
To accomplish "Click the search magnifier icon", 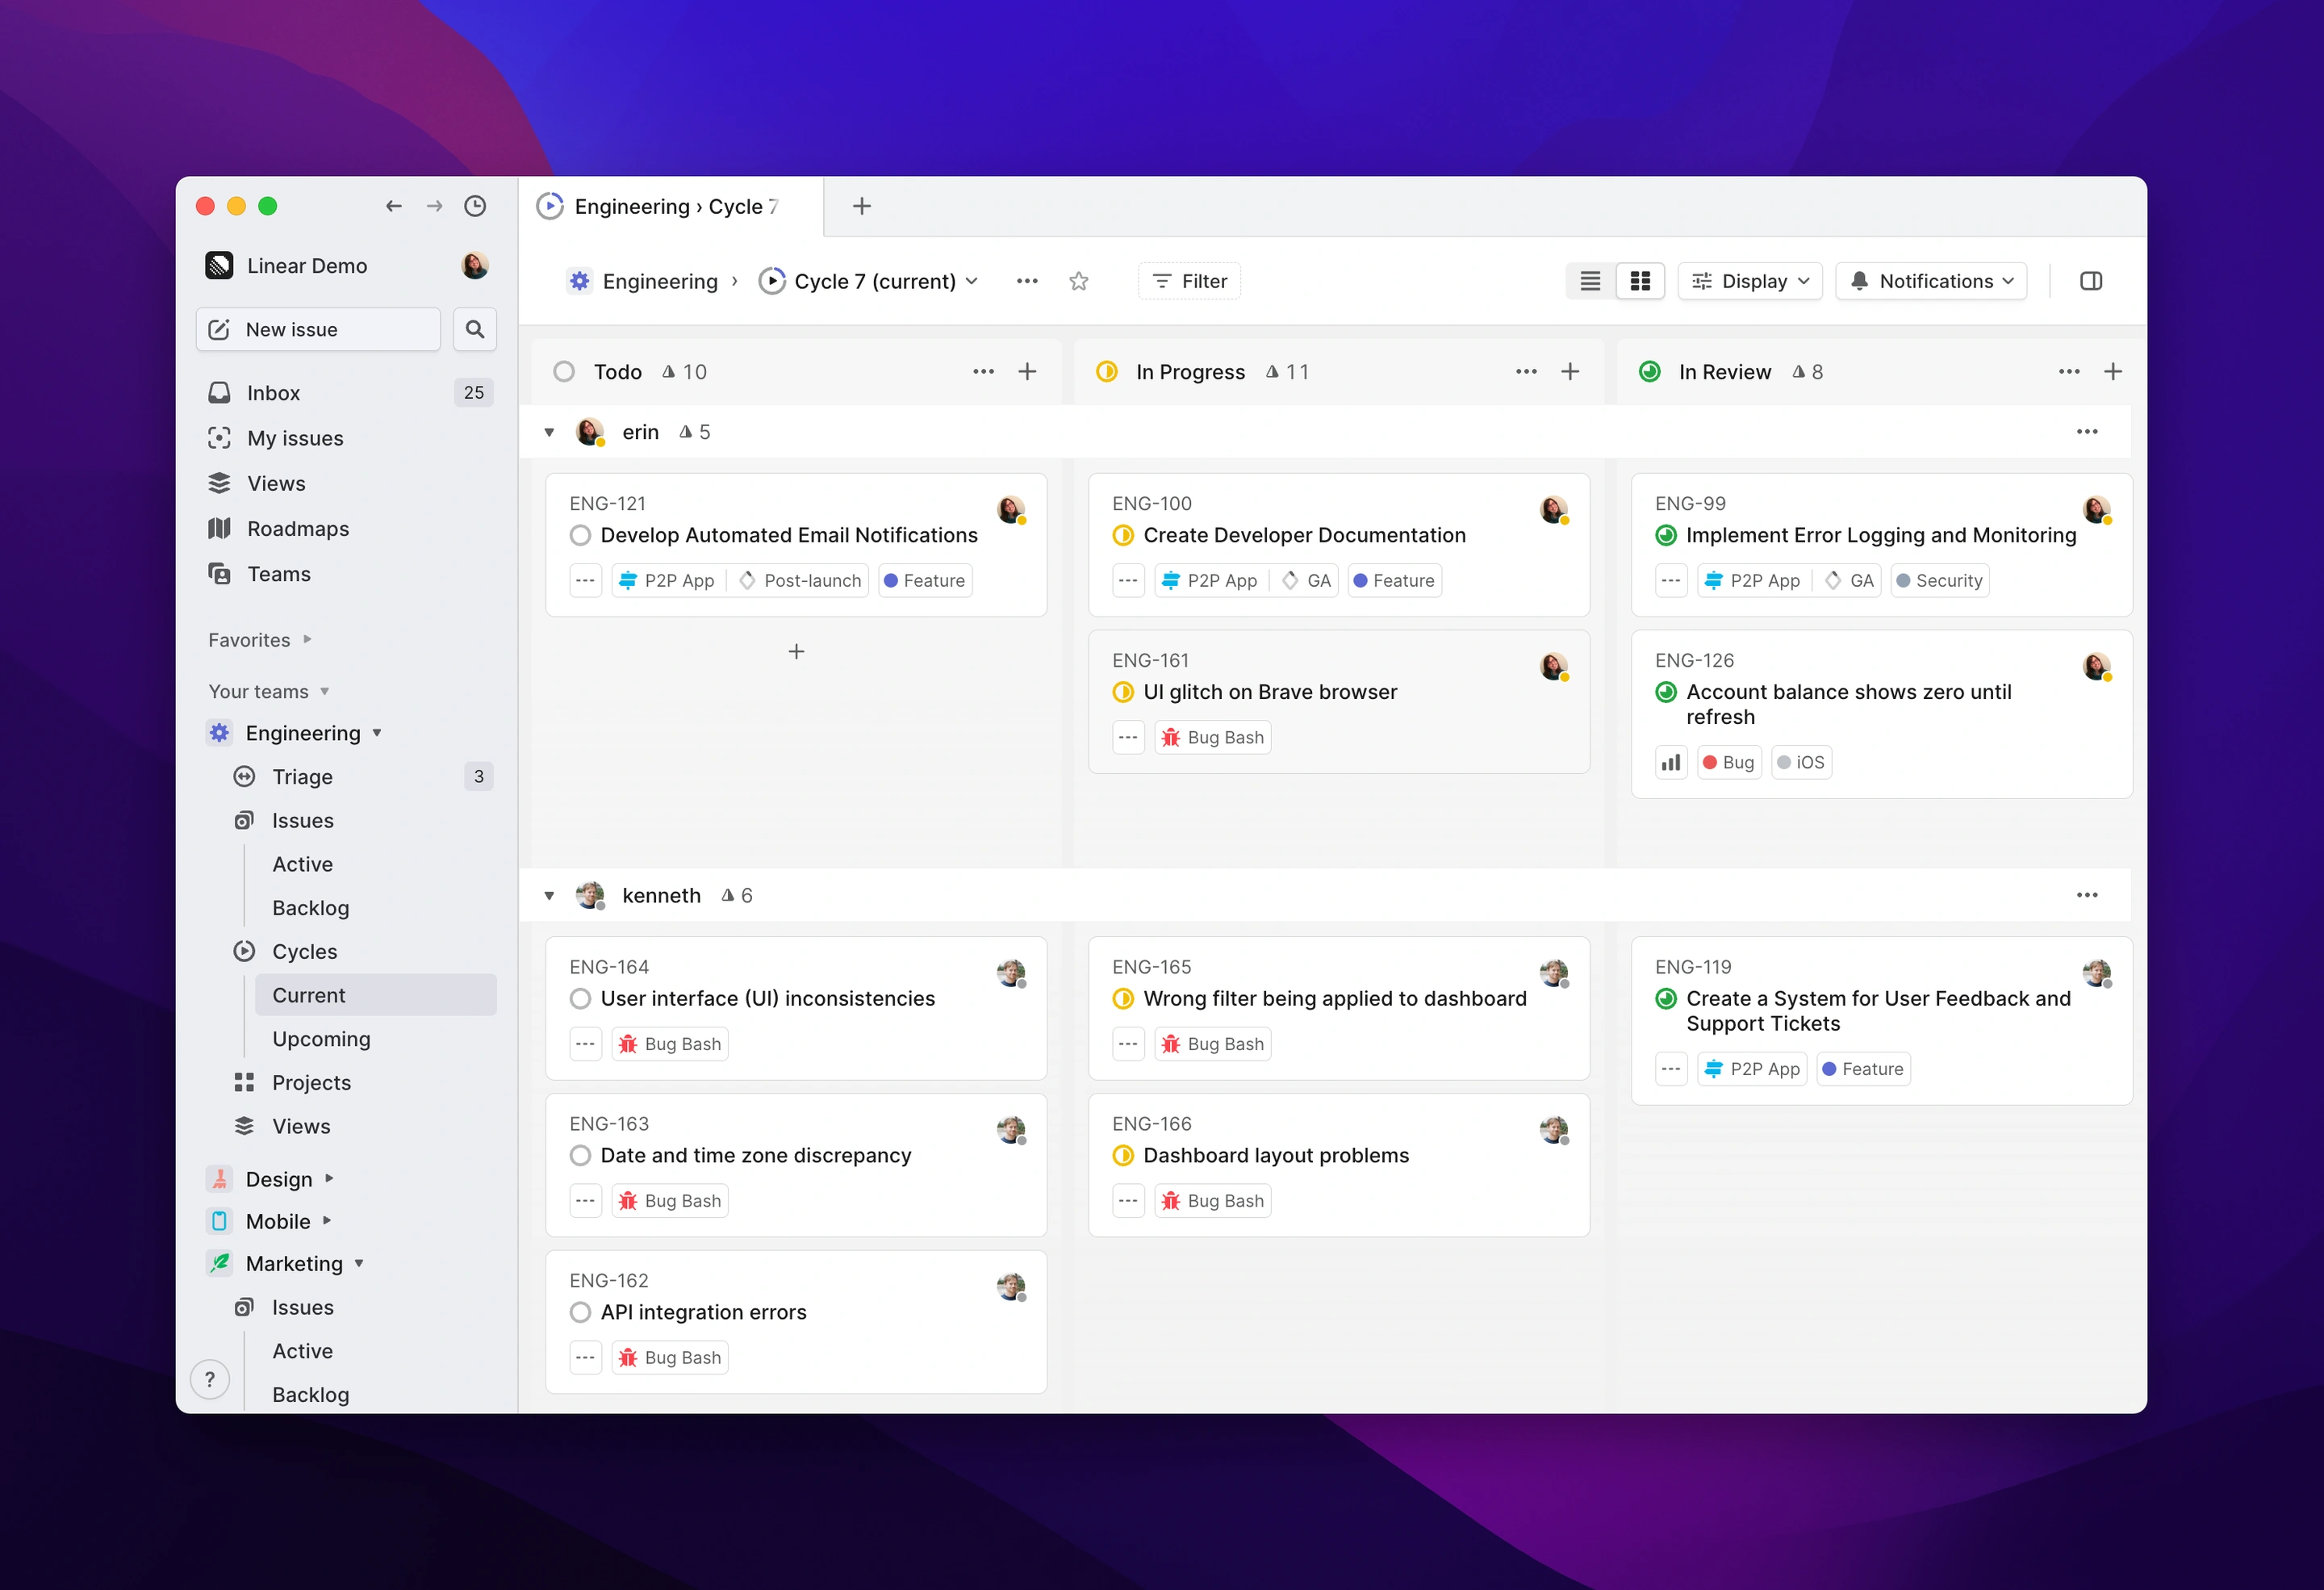I will click(x=475, y=329).
